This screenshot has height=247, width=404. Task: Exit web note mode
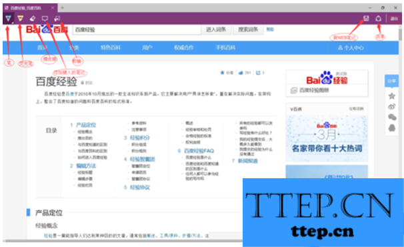(x=394, y=19)
